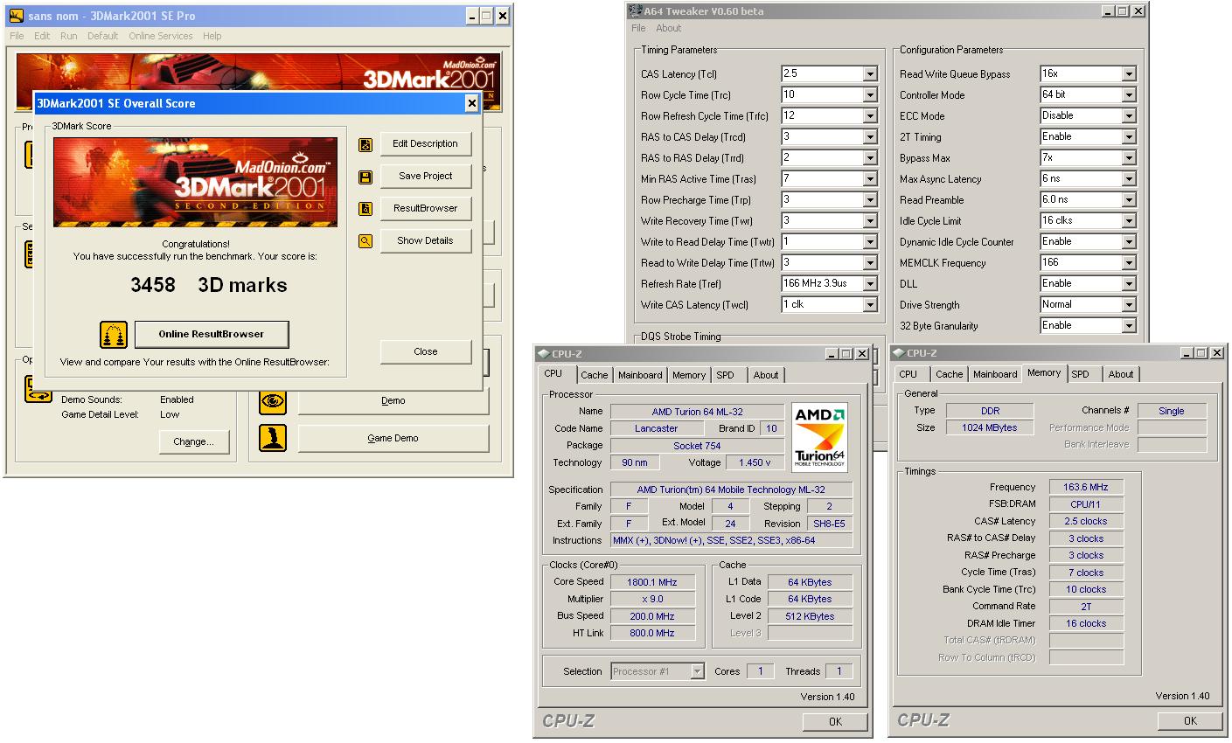Image resolution: width=1232 pixels, height=743 pixels.
Task: Click the DRAM Frequency 163.6 MHz field
Action: (x=1086, y=487)
